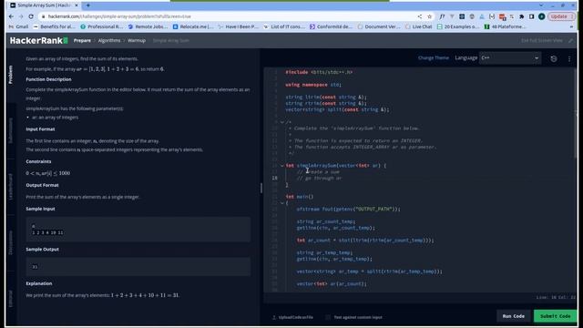Screen dimensions: 583x328
Task: Go to Algorithms in the breadcrumb
Action: 109,40
